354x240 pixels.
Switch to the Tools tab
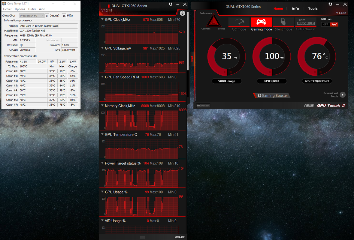click(x=313, y=8)
